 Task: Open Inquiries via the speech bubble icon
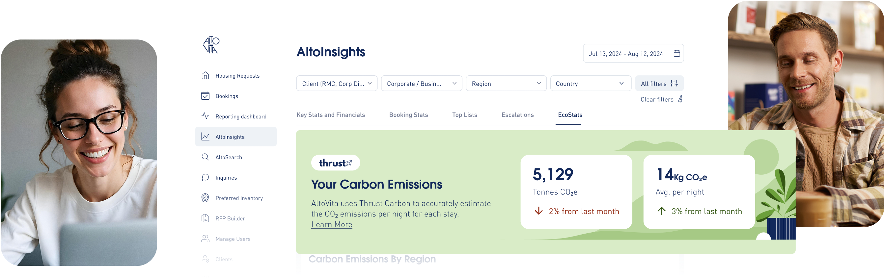[x=205, y=177]
